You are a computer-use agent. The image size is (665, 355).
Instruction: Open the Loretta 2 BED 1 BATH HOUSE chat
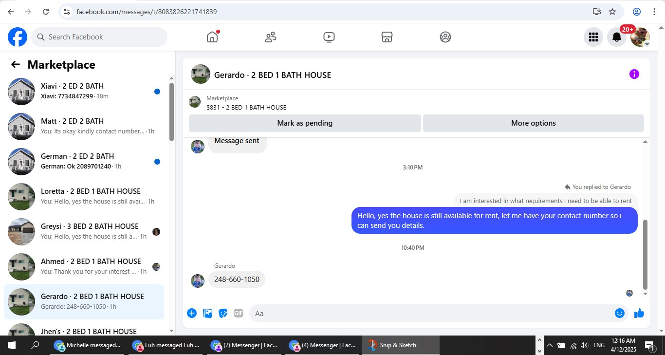pos(84,197)
